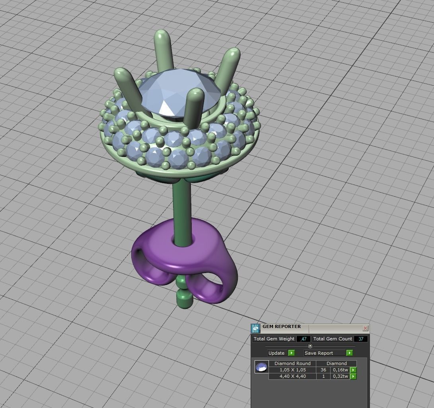Collapse the Gem Reporter options section

[310, 346]
